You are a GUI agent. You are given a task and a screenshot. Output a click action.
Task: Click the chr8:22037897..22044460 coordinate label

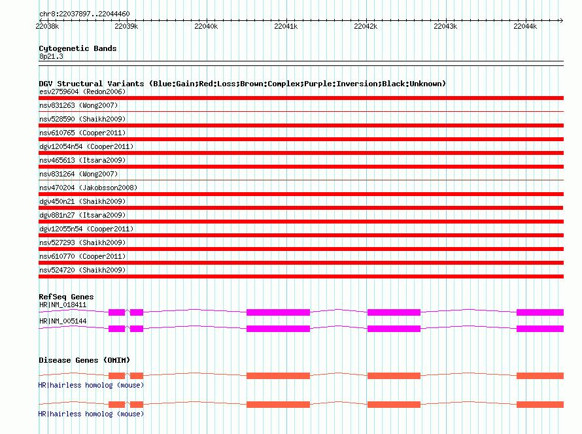point(84,14)
